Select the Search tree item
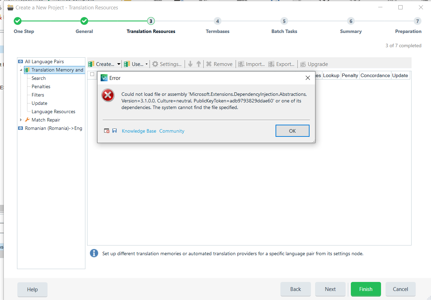 point(39,78)
